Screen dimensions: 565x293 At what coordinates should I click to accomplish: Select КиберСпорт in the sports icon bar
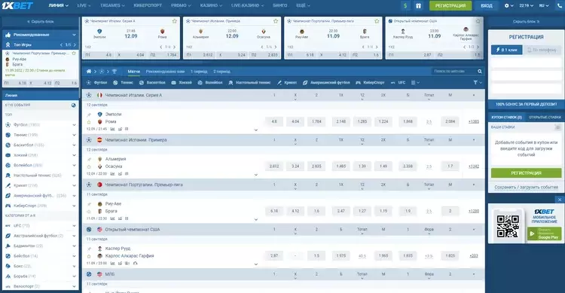(370, 83)
